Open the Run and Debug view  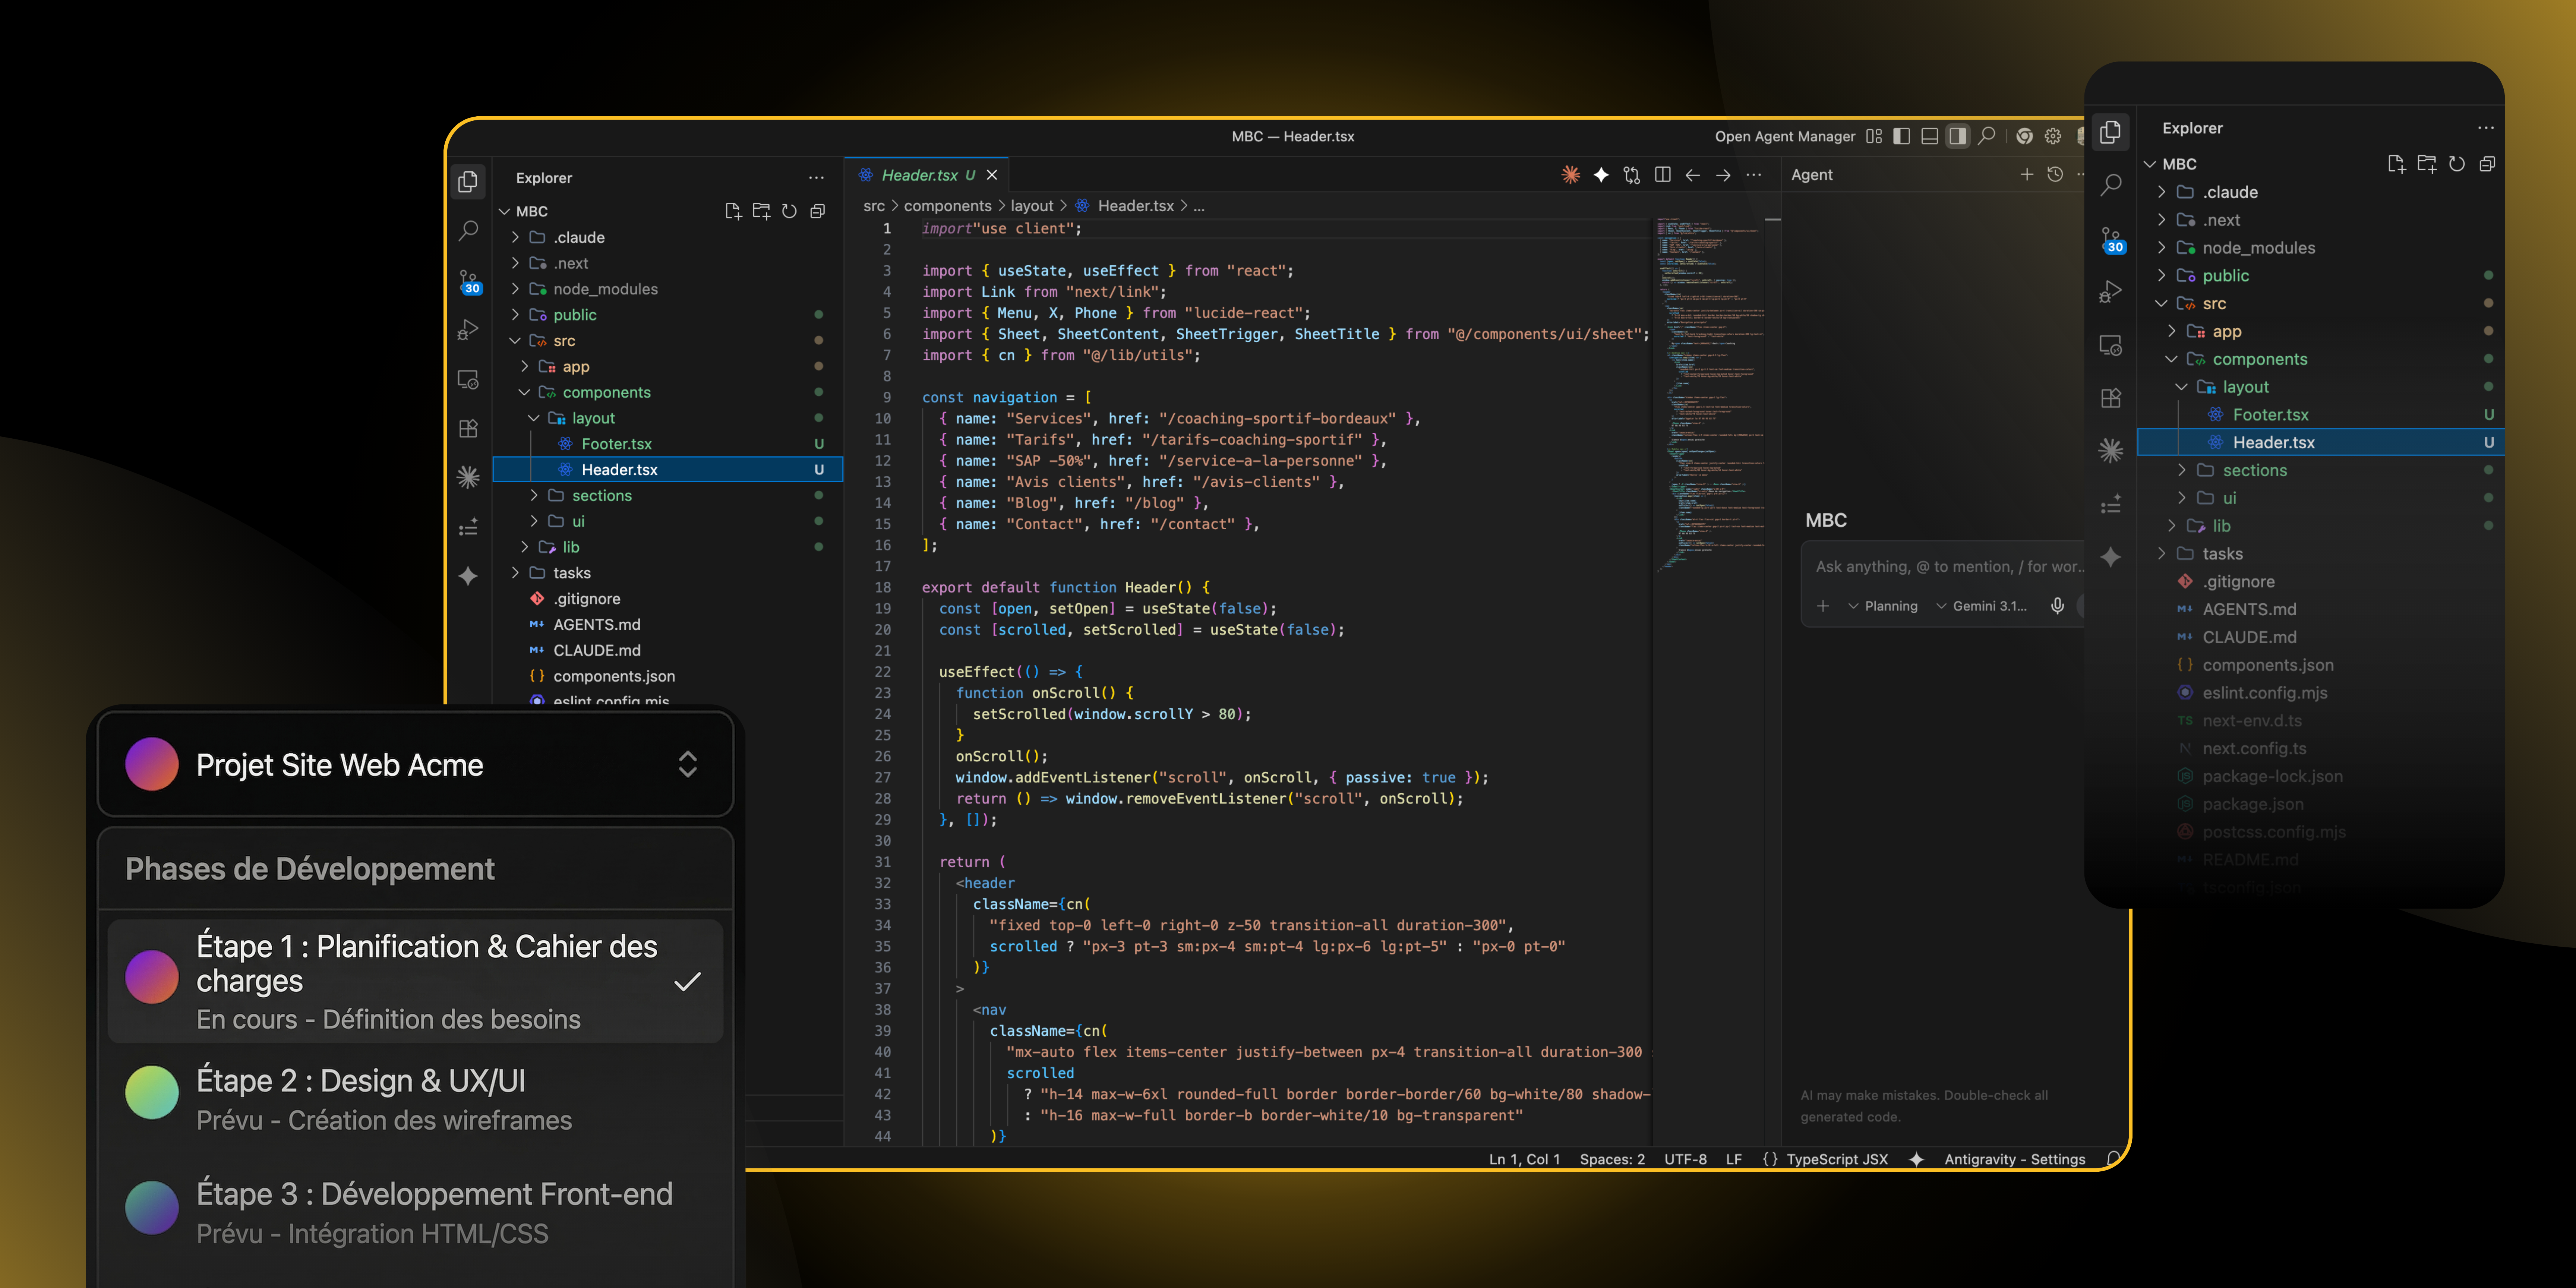[468, 330]
